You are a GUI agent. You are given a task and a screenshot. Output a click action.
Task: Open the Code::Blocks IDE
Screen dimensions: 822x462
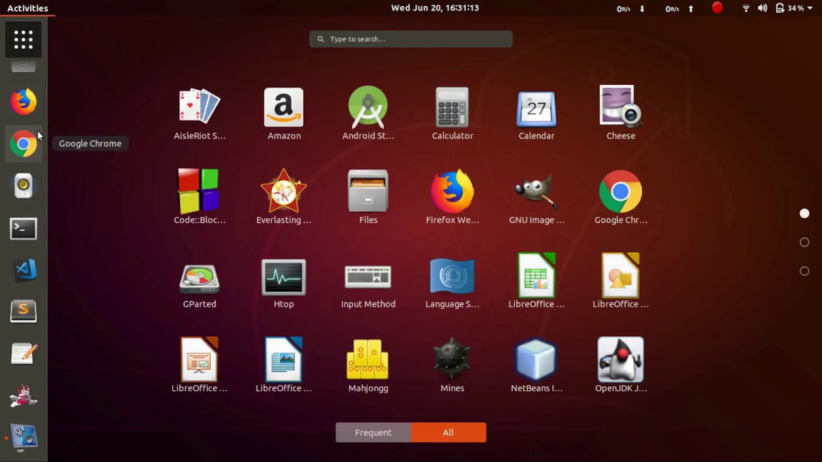pos(199,198)
